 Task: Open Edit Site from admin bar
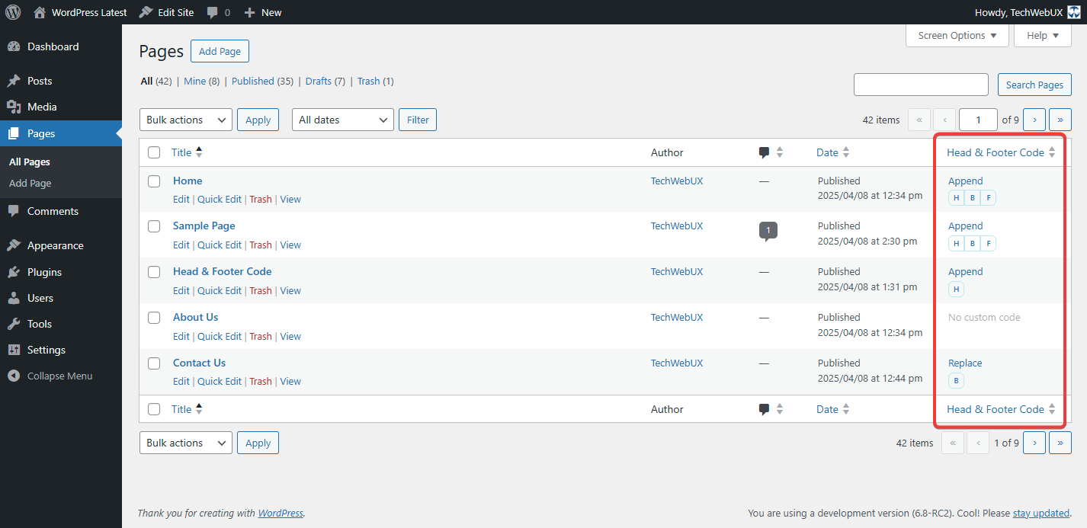(x=166, y=12)
